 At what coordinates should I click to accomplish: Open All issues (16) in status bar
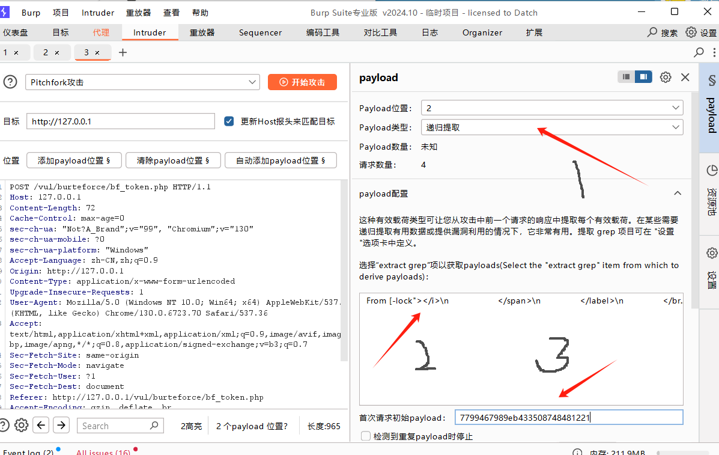pyautogui.click(x=104, y=452)
